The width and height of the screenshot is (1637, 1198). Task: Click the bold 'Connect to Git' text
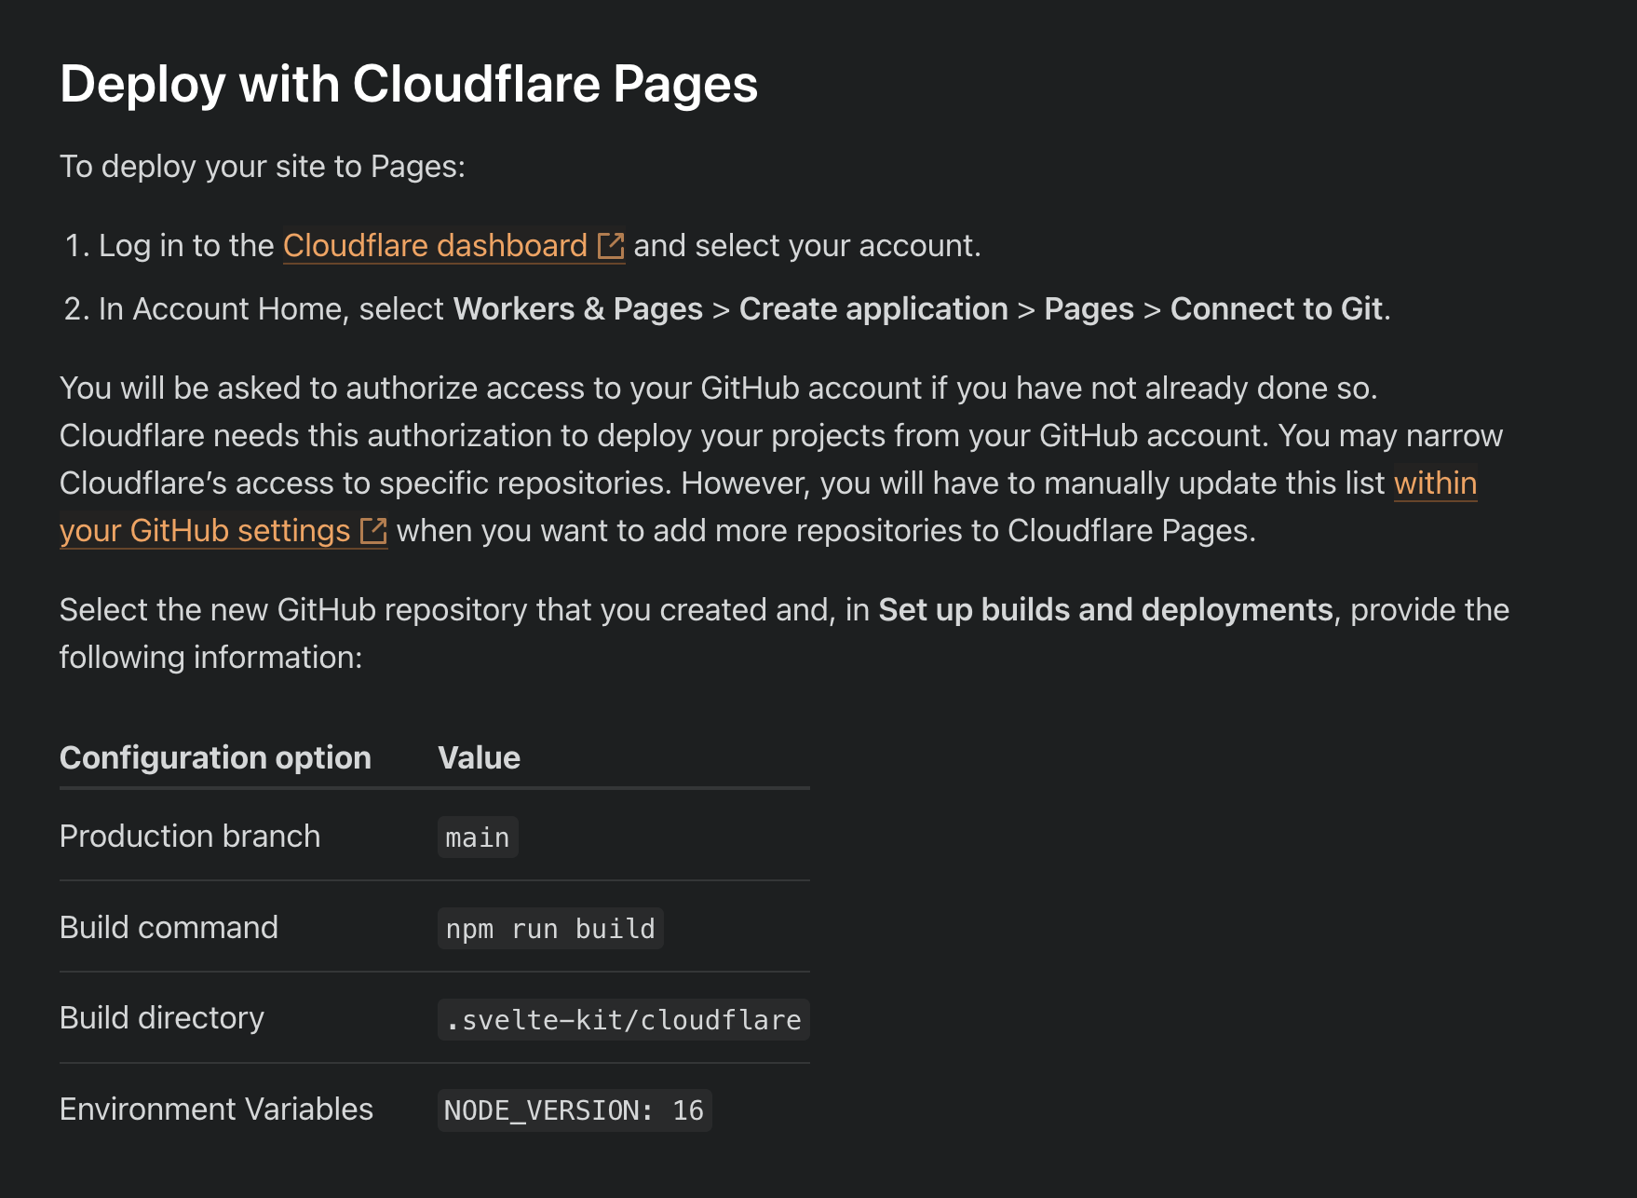1276,309
